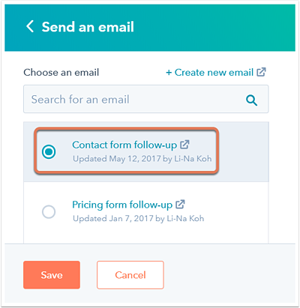Viewport: 300px width, 308px height.
Task: Select the Contact form follow-up radio button
Action: 49,151
